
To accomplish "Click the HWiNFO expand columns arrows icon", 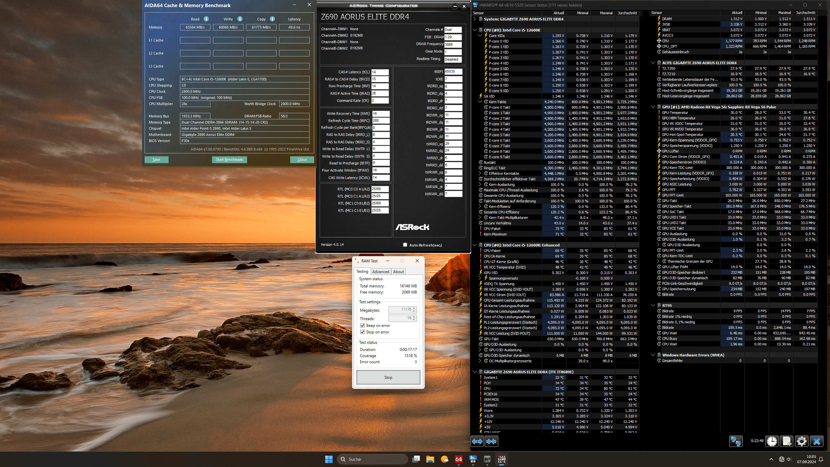I will (477, 441).
